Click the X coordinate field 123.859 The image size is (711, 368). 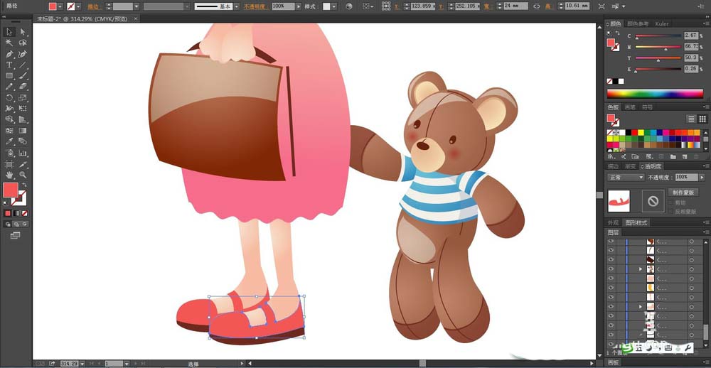tap(424, 6)
